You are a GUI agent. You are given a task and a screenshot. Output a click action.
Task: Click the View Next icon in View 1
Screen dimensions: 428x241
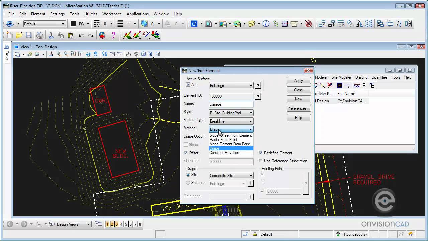pyautogui.click(x=119, y=54)
